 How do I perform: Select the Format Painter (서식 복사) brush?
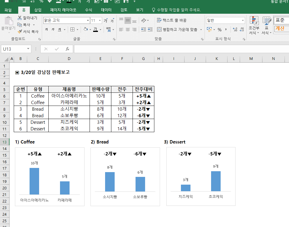point(19,32)
